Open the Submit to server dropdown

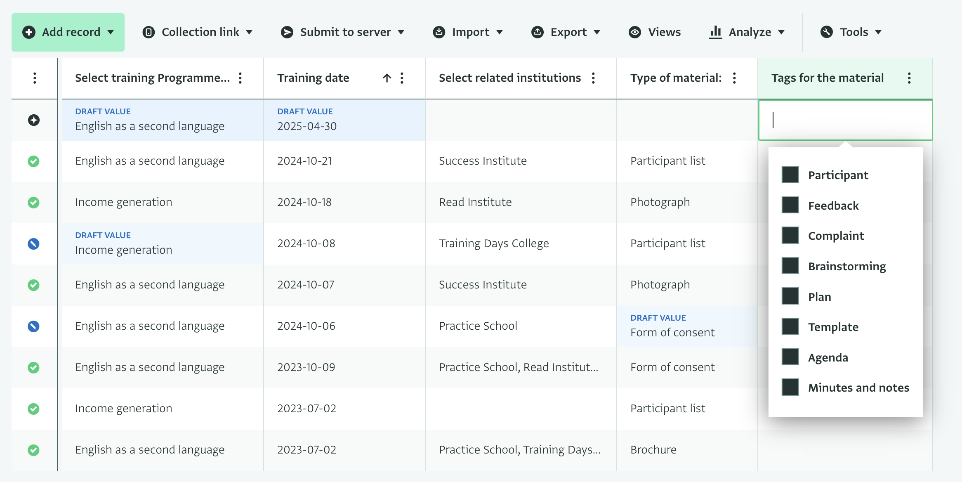pos(342,32)
